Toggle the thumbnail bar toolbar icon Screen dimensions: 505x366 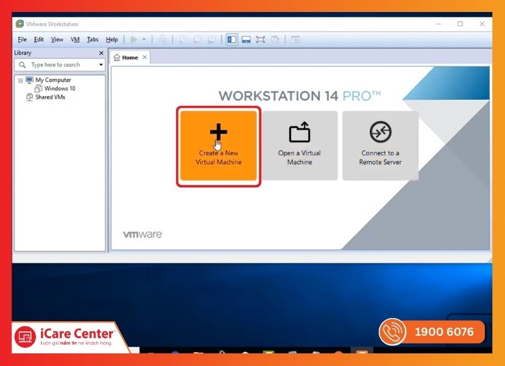[x=246, y=40]
